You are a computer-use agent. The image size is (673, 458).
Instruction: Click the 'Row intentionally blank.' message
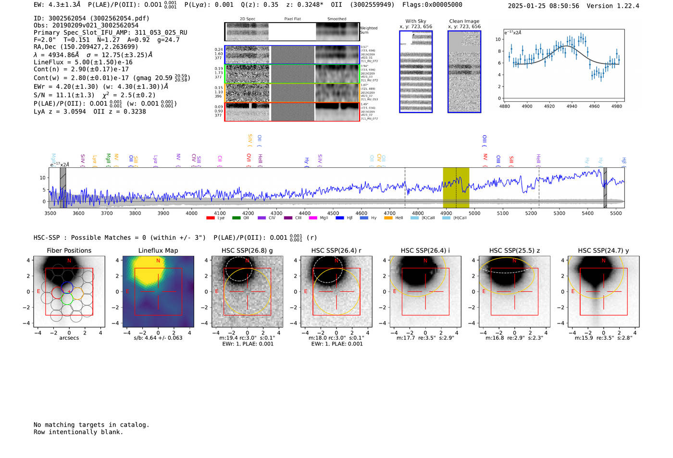[78, 432]
